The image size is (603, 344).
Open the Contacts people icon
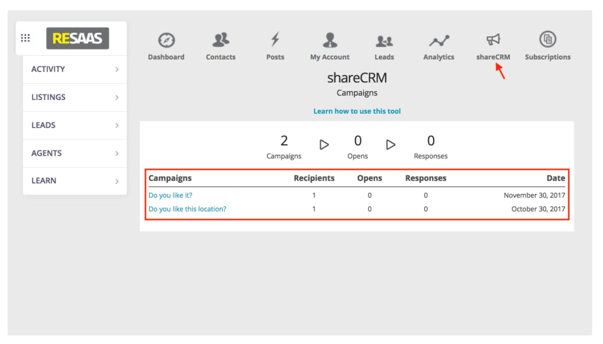(221, 39)
